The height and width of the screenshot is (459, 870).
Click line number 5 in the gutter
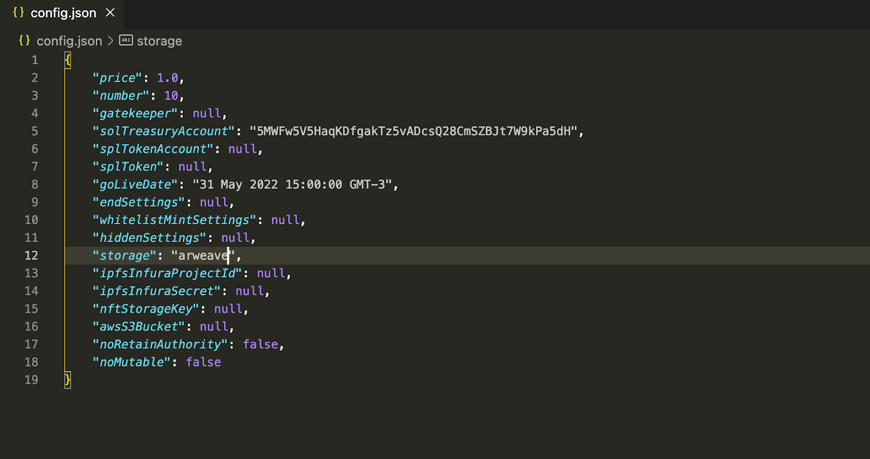click(x=35, y=132)
